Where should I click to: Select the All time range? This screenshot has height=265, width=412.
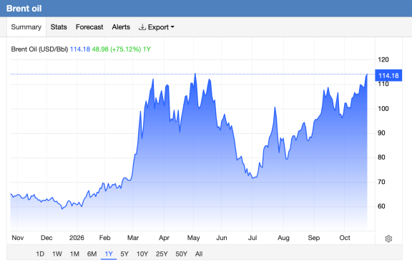[x=199, y=254]
